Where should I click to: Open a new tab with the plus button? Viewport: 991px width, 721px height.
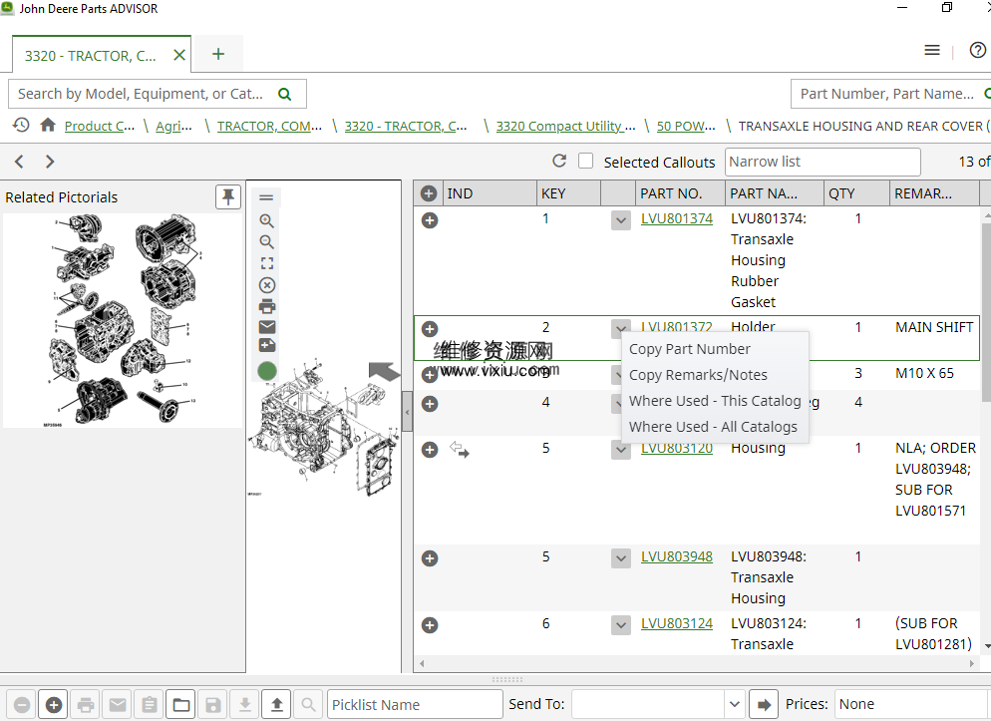218,54
